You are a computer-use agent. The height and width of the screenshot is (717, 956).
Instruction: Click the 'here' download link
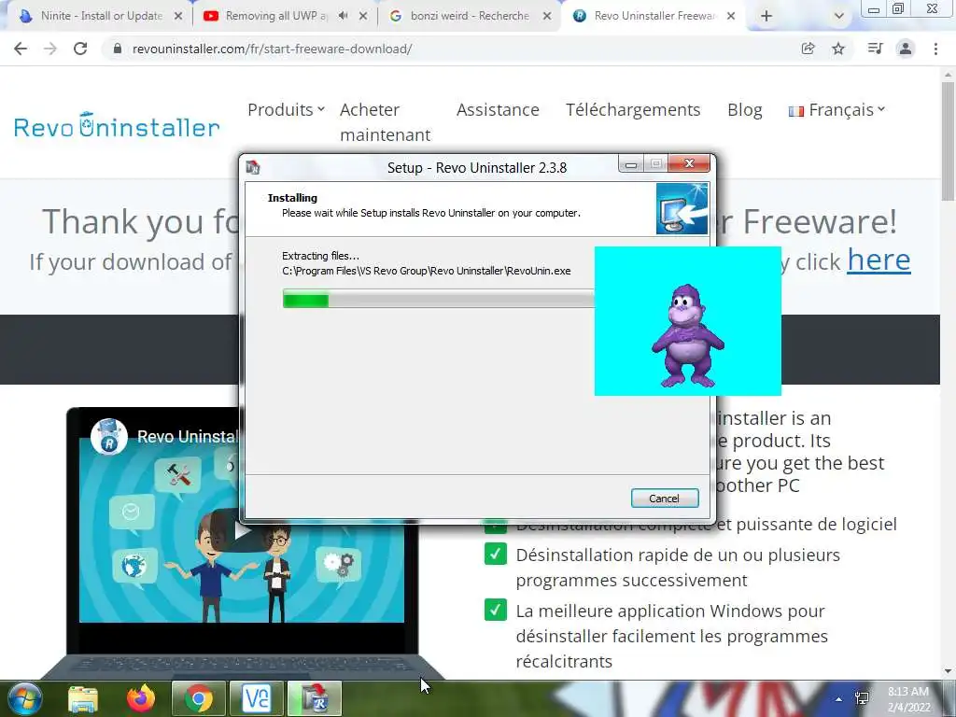pos(879,260)
